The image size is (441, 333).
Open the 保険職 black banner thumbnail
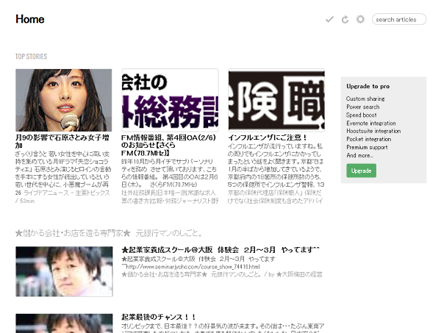276,100
